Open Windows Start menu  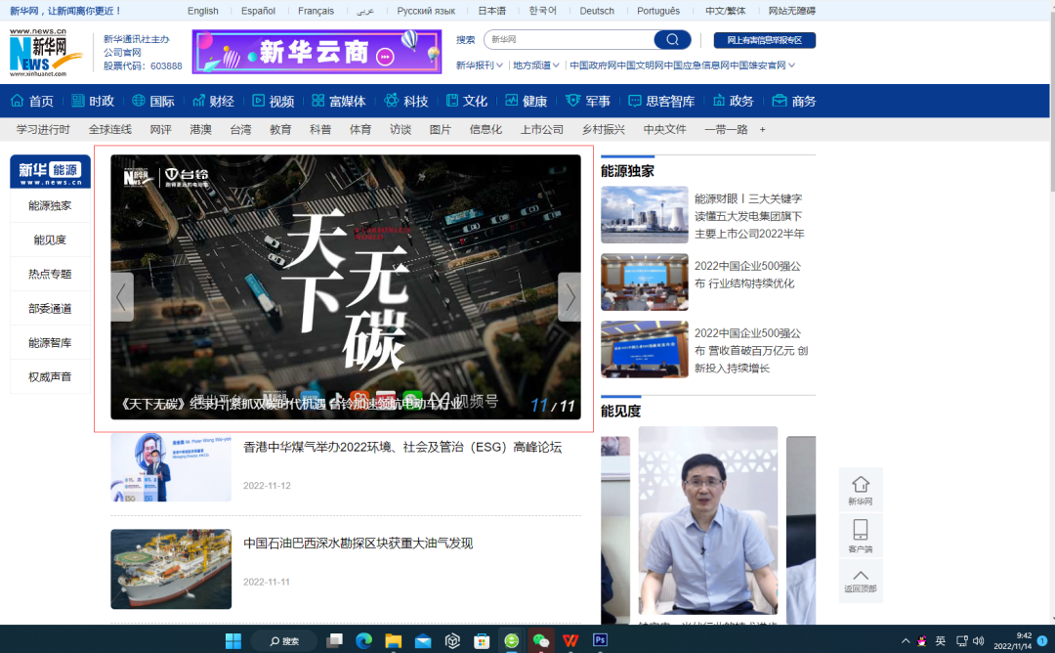(233, 641)
